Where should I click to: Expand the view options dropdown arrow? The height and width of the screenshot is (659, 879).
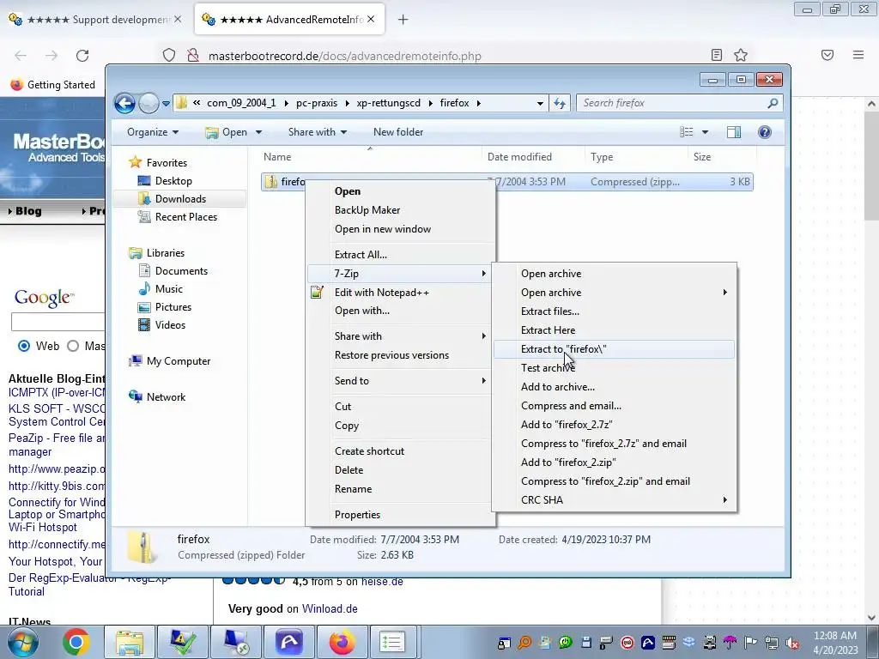coord(705,132)
